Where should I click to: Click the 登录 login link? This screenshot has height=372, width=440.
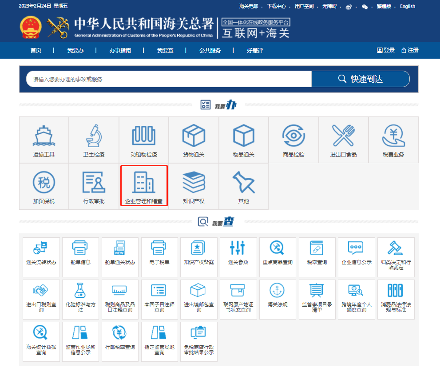click(386, 50)
